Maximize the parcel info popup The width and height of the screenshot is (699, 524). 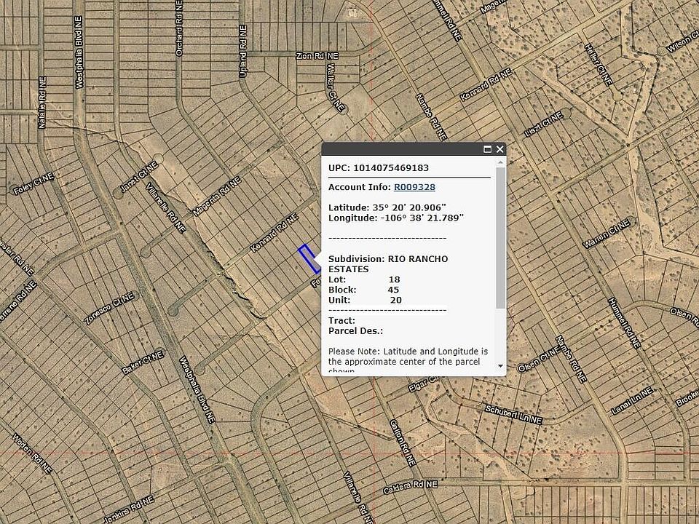coord(488,149)
